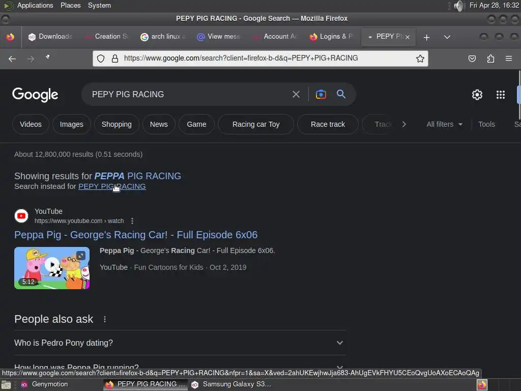Open the Firefox extensions icon
Image resolution: width=521 pixels, height=391 pixels.
[x=490, y=59]
